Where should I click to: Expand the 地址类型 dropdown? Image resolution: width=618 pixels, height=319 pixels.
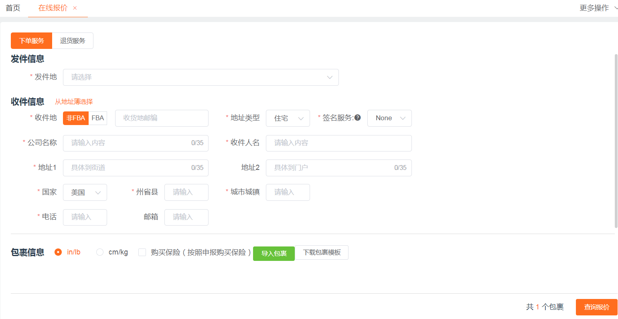[288, 118]
